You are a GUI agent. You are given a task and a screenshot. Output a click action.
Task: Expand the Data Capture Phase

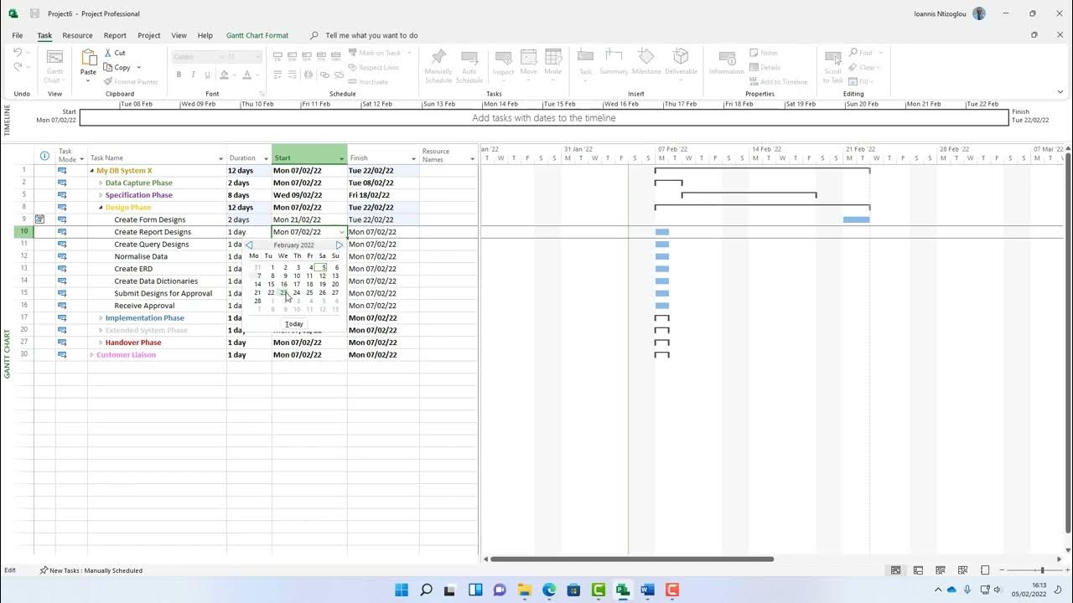[101, 183]
